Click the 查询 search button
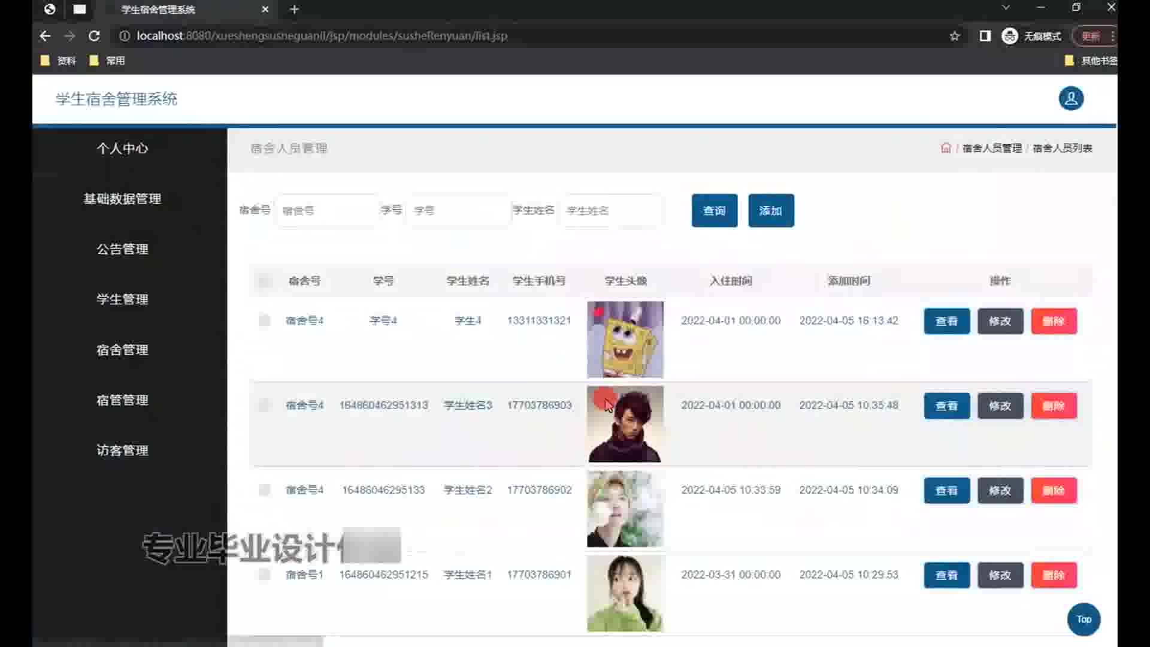The image size is (1150, 647). point(714,211)
